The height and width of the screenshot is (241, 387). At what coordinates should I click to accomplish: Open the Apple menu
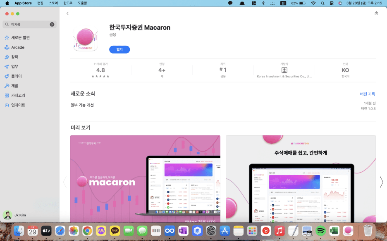point(7,3)
